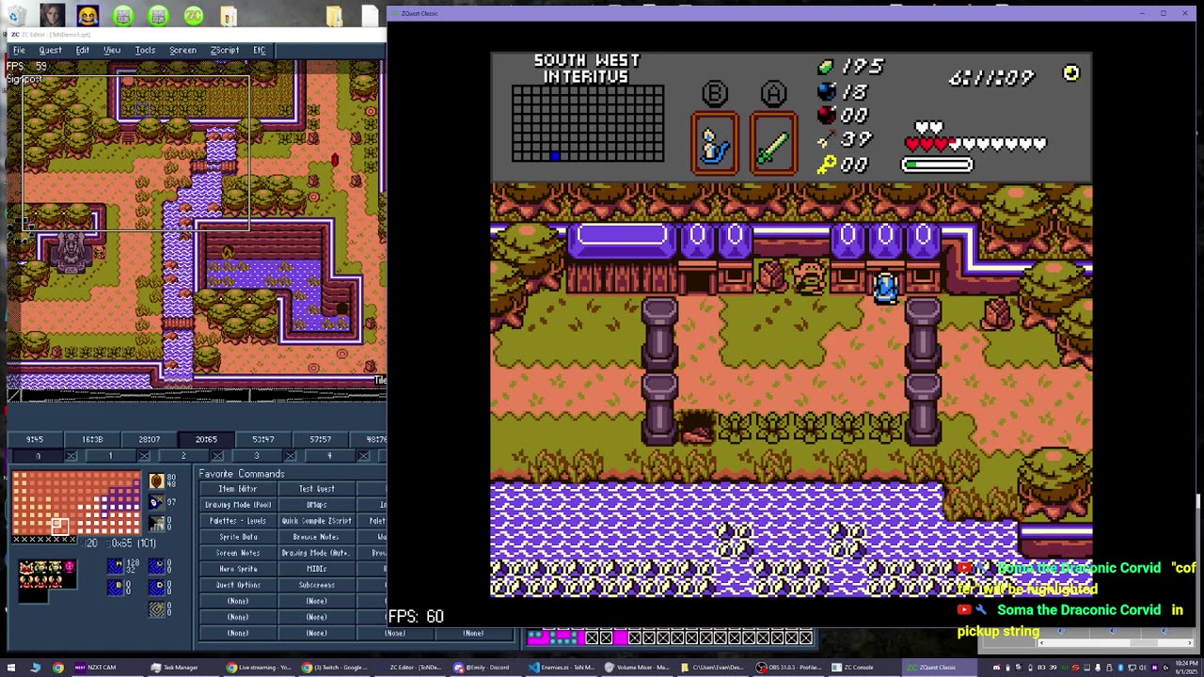1204x677 pixels.
Task: Open the File menu in ZC Editor
Action: pyautogui.click(x=19, y=50)
